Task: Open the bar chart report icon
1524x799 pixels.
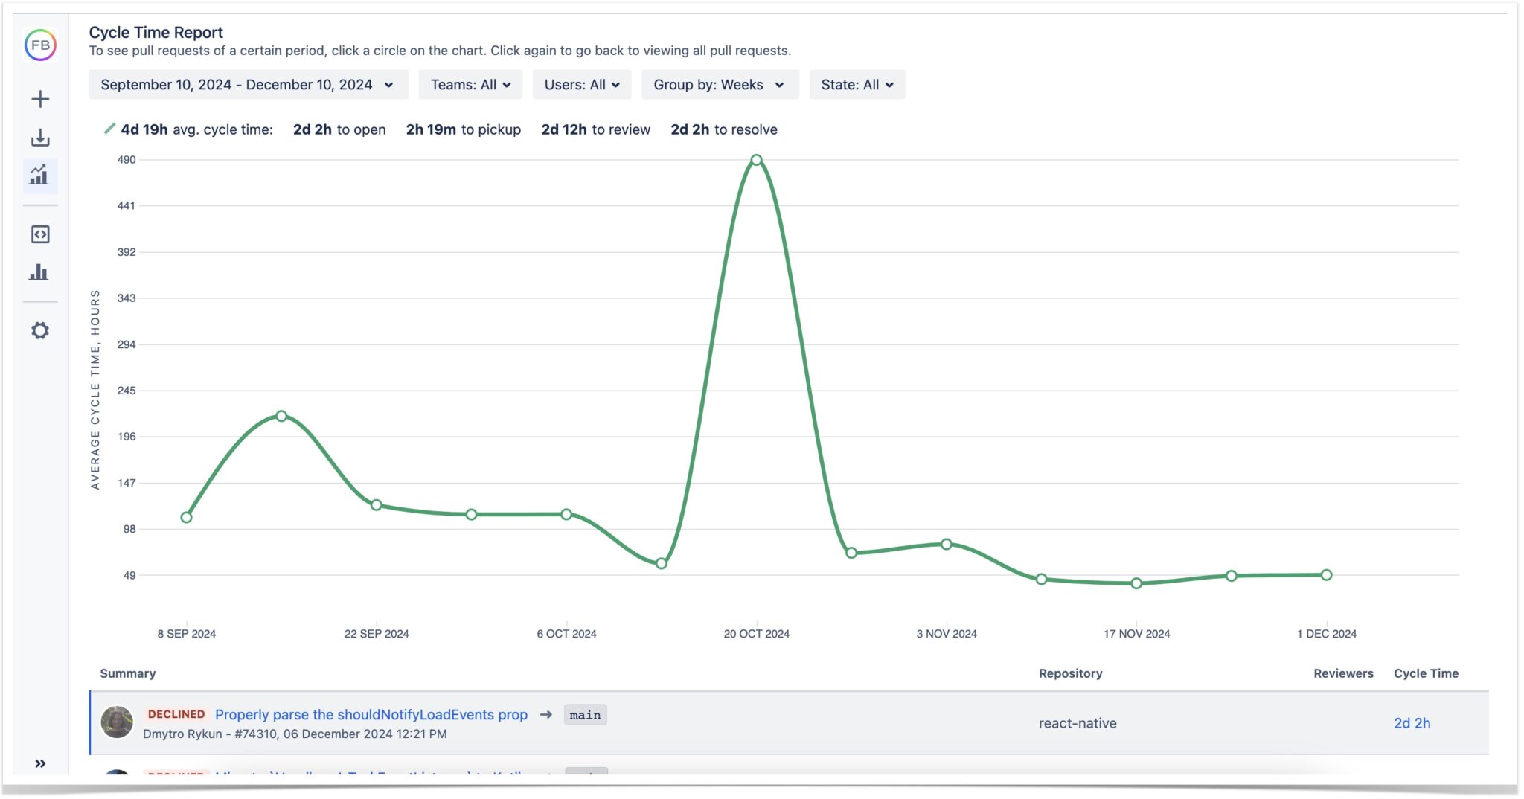Action: coord(40,272)
